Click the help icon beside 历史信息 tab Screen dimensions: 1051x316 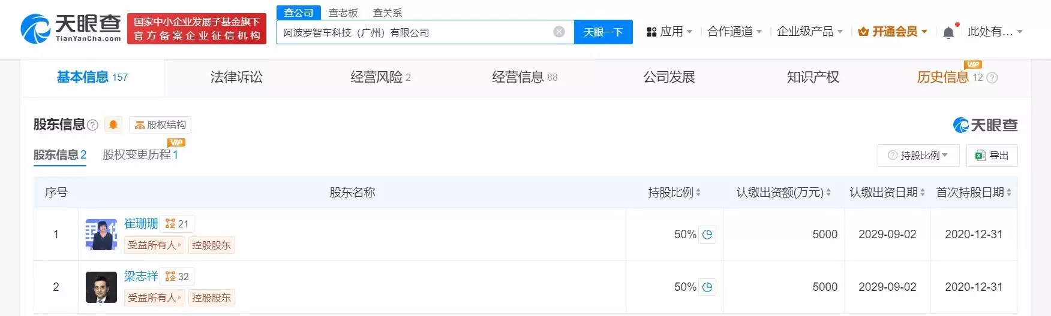point(992,78)
